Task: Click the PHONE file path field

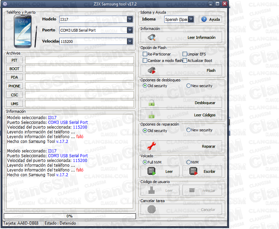Action: (x=79, y=86)
